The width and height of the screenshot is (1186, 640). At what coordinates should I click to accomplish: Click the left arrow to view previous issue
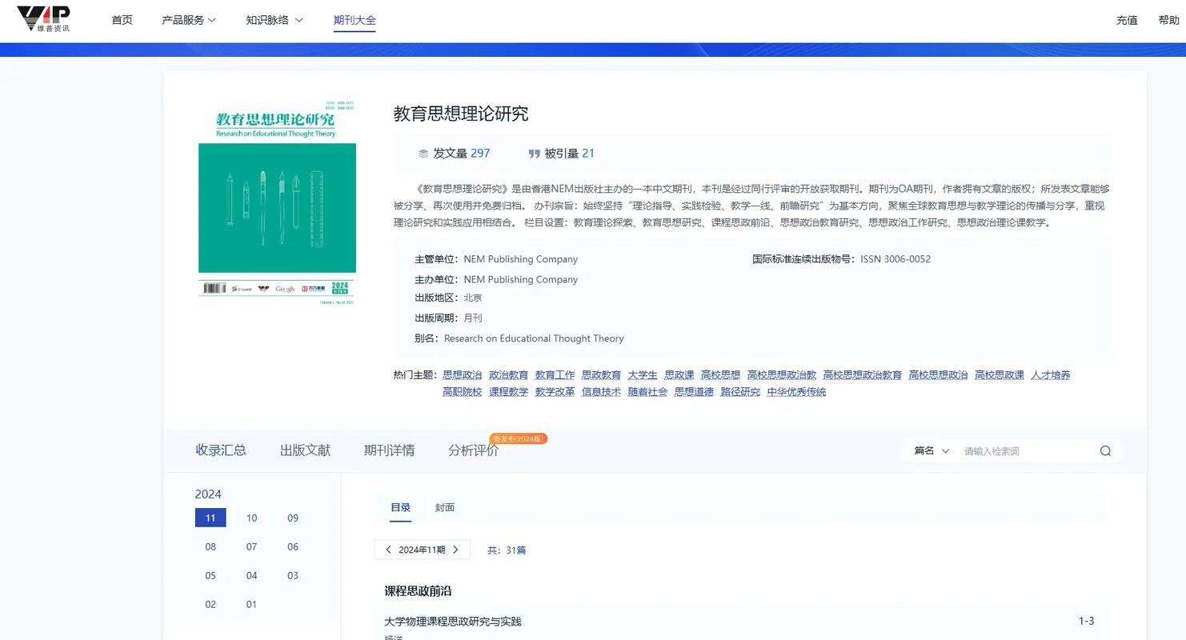(388, 550)
